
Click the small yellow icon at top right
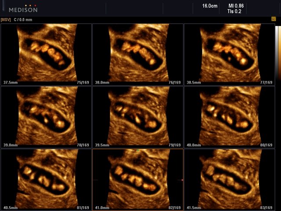click(273, 20)
